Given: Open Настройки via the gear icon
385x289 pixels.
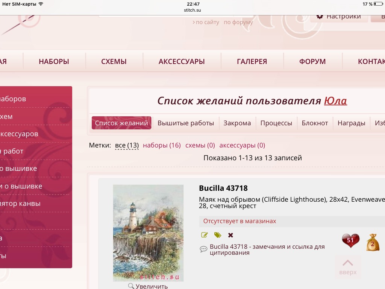Looking at the screenshot, I should 320,16.
